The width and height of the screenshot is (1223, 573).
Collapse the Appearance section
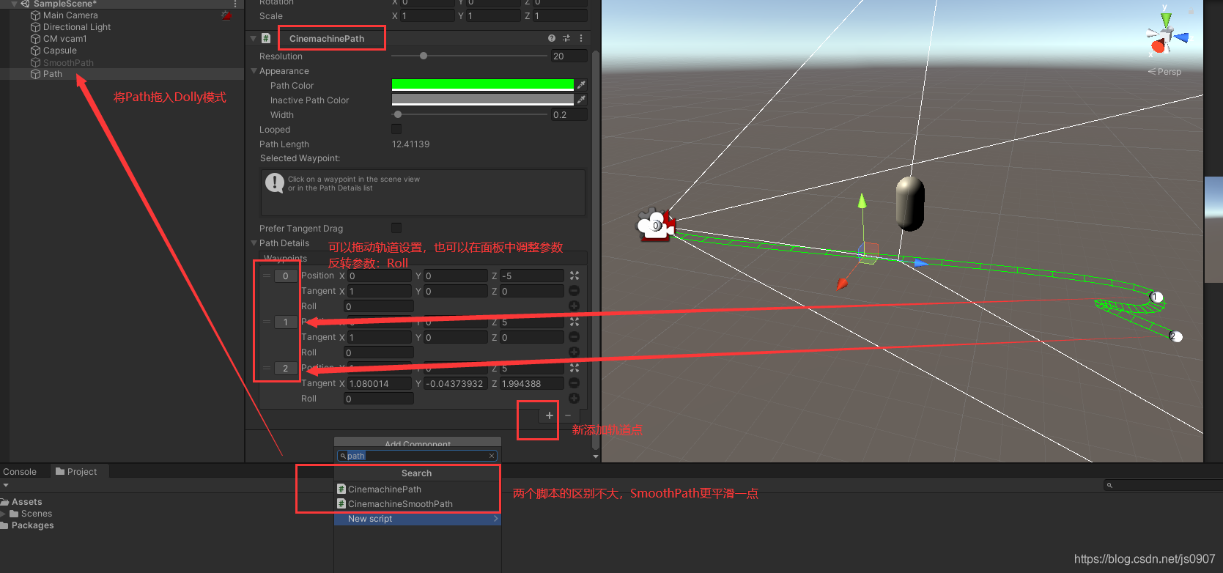(254, 71)
